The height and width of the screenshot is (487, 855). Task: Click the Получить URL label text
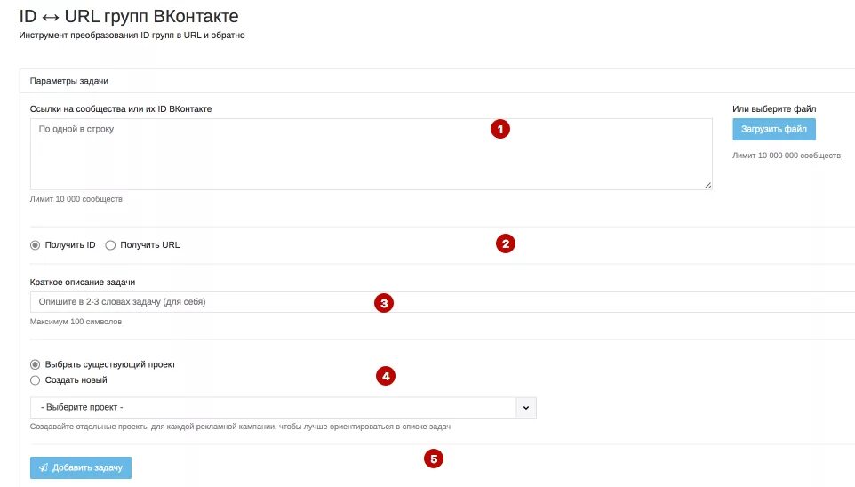coord(150,245)
